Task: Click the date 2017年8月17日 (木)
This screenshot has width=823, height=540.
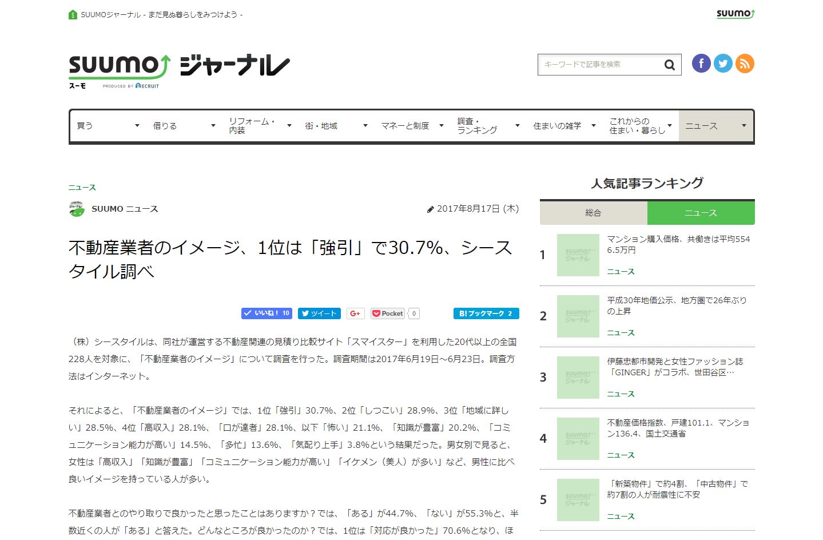Action: pos(478,209)
